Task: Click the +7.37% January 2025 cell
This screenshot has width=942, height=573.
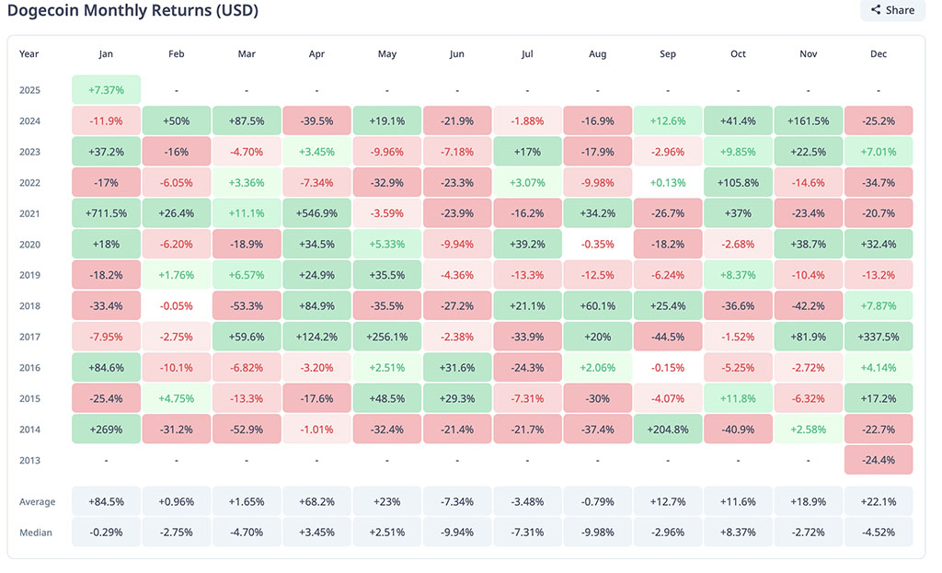Action: pos(106,90)
